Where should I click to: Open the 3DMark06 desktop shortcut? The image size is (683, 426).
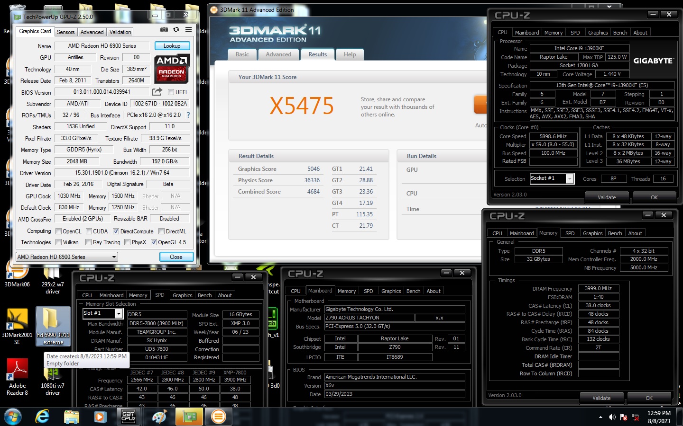(x=17, y=275)
